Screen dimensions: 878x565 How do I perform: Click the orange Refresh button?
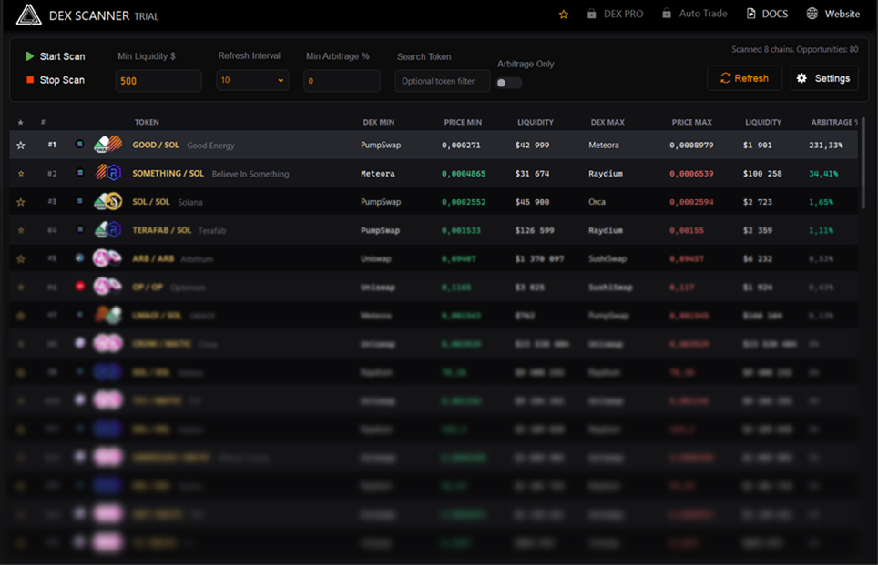(744, 78)
